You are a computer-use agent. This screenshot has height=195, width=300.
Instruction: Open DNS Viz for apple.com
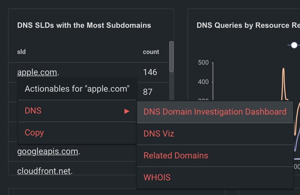tap(159, 134)
